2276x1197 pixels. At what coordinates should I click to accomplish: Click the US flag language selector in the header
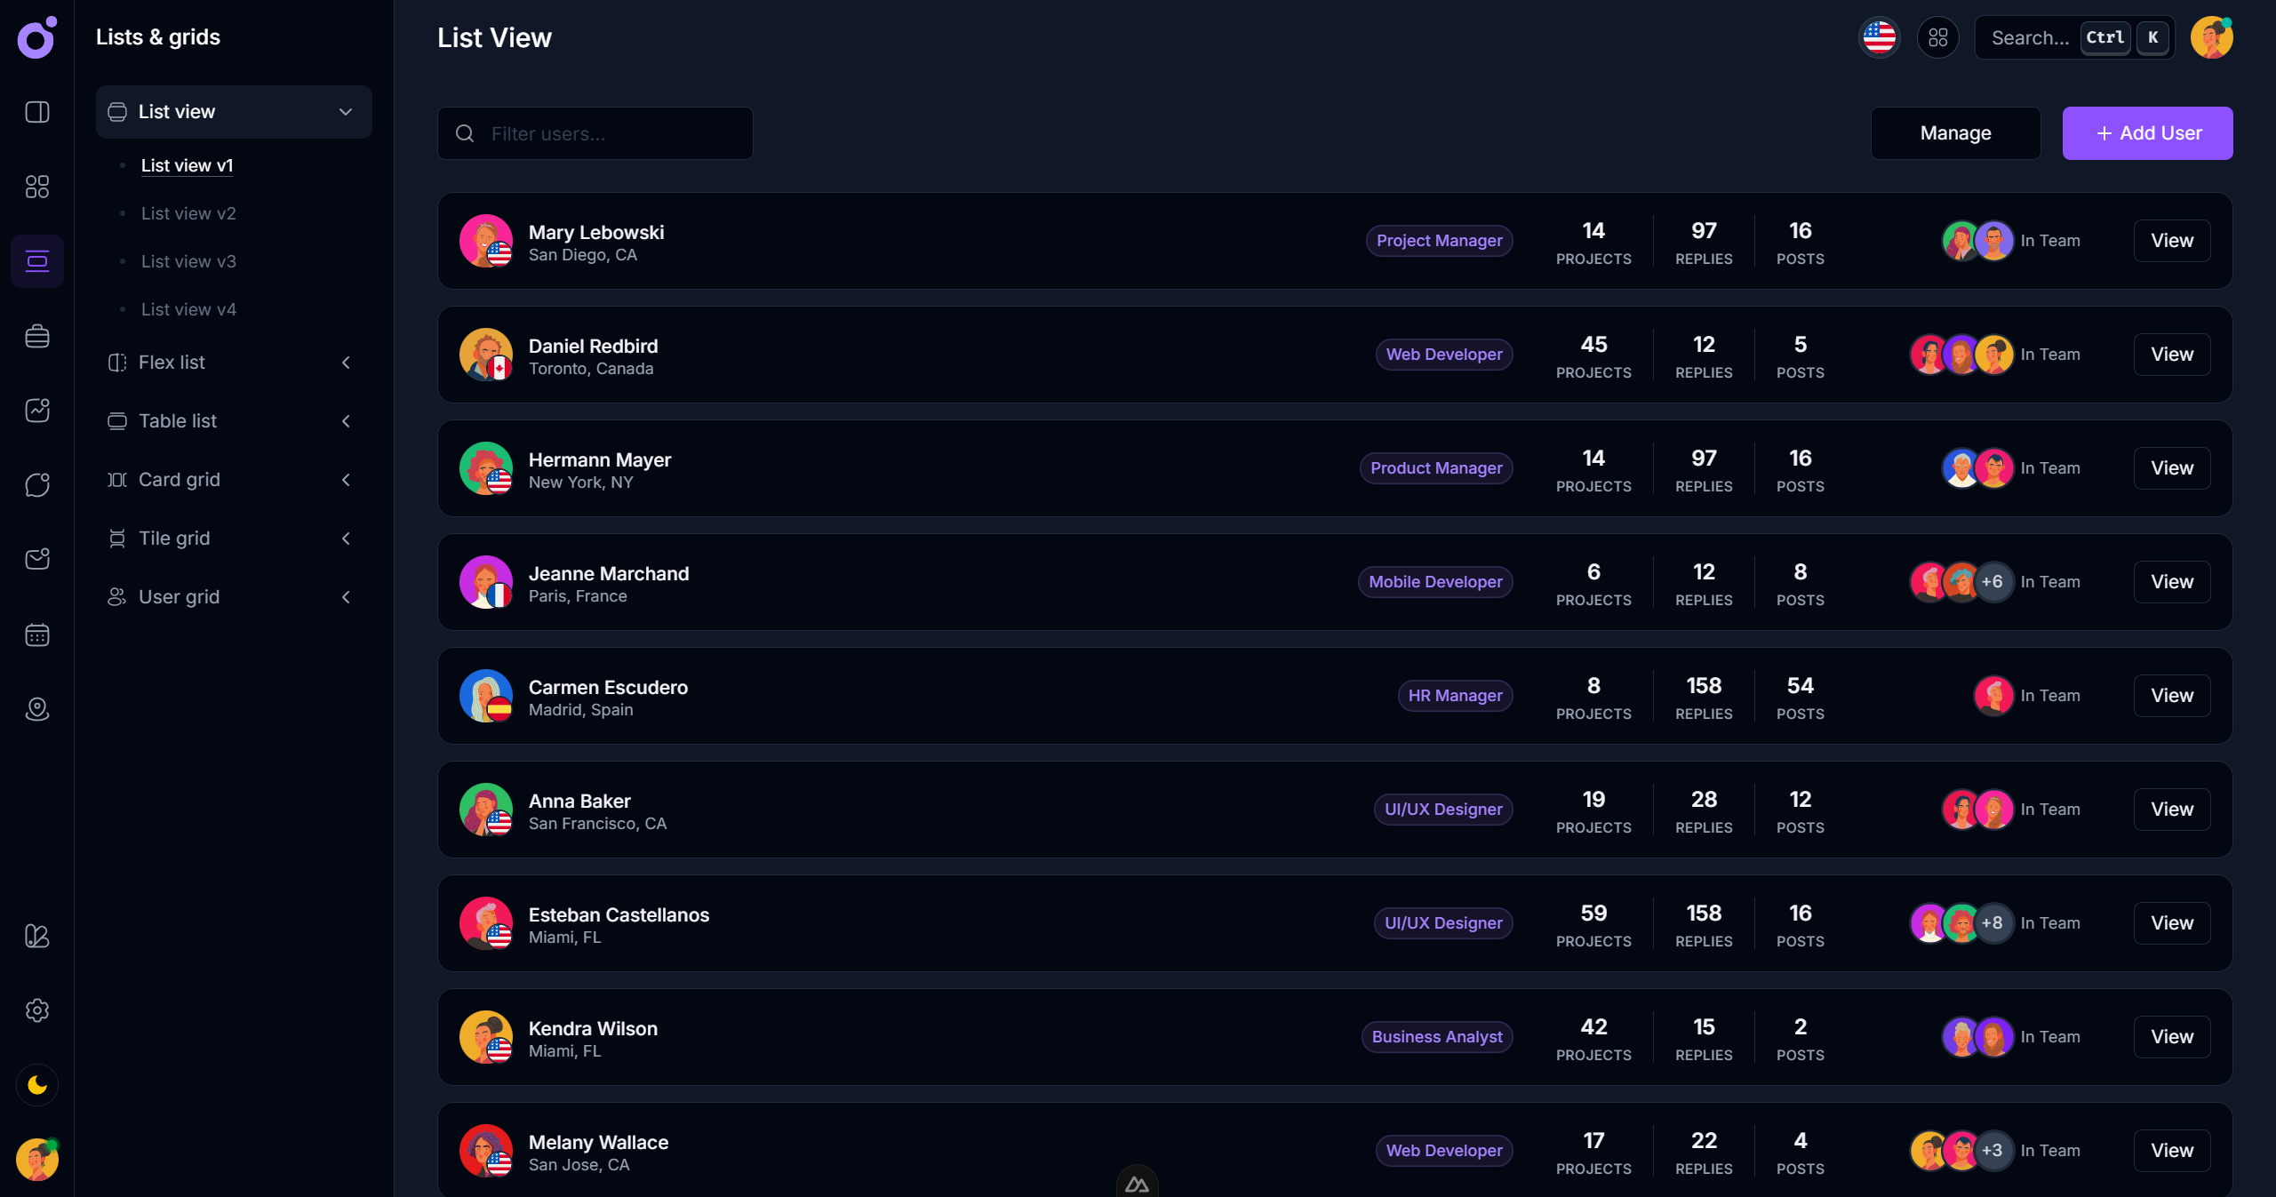point(1879,37)
